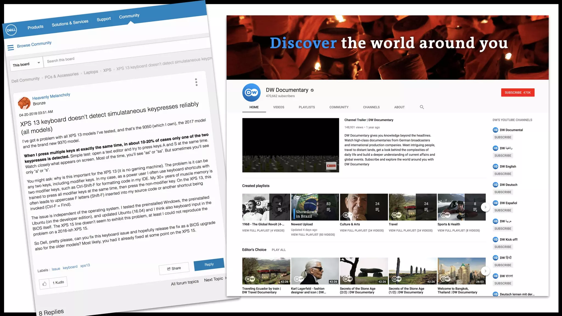Viewport: 562px width, 316px height.
Task: Click the Dell logo icon
Action: pos(11,30)
